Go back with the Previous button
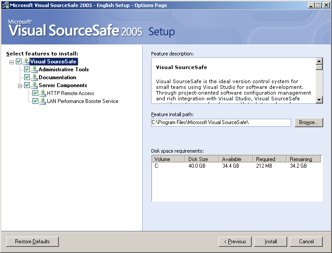 coord(235,242)
